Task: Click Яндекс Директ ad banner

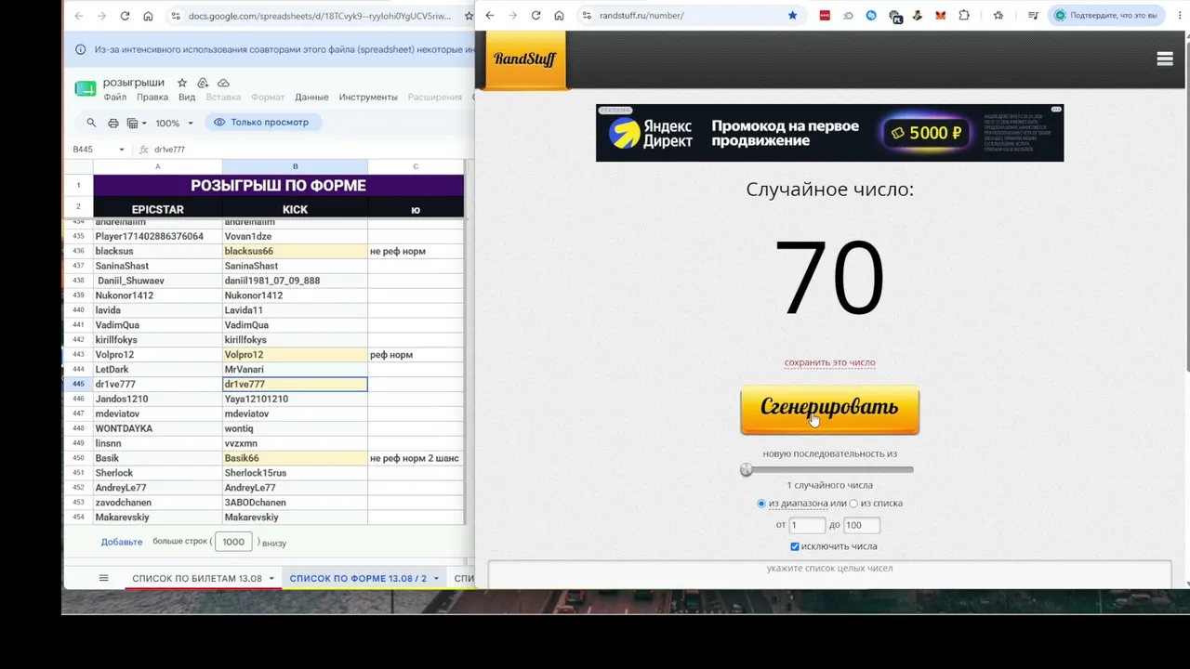Action: click(829, 133)
